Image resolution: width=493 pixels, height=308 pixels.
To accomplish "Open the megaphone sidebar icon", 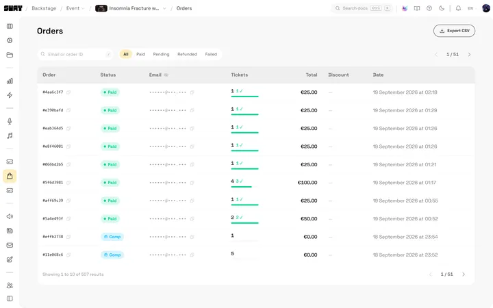I will 10,216.
